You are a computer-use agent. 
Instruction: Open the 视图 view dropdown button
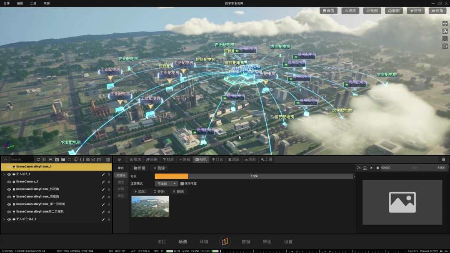point(372,10)
